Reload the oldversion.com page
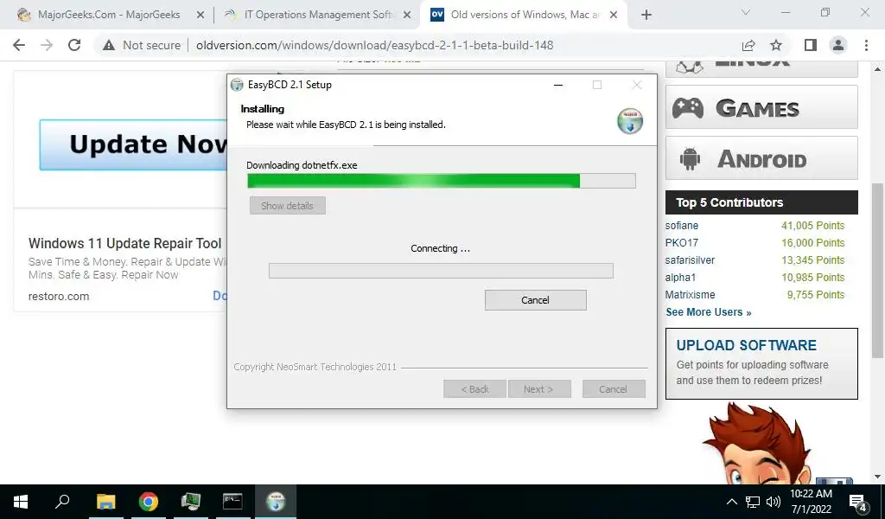This screenshot has width=885, height=519. [74, 45]
